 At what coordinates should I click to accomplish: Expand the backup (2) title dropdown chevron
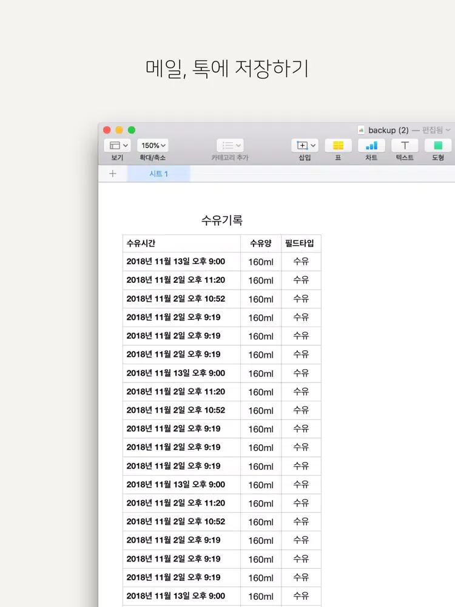(448, 130)
